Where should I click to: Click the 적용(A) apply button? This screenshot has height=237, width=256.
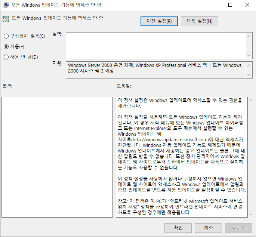click(x=238, y=228)
